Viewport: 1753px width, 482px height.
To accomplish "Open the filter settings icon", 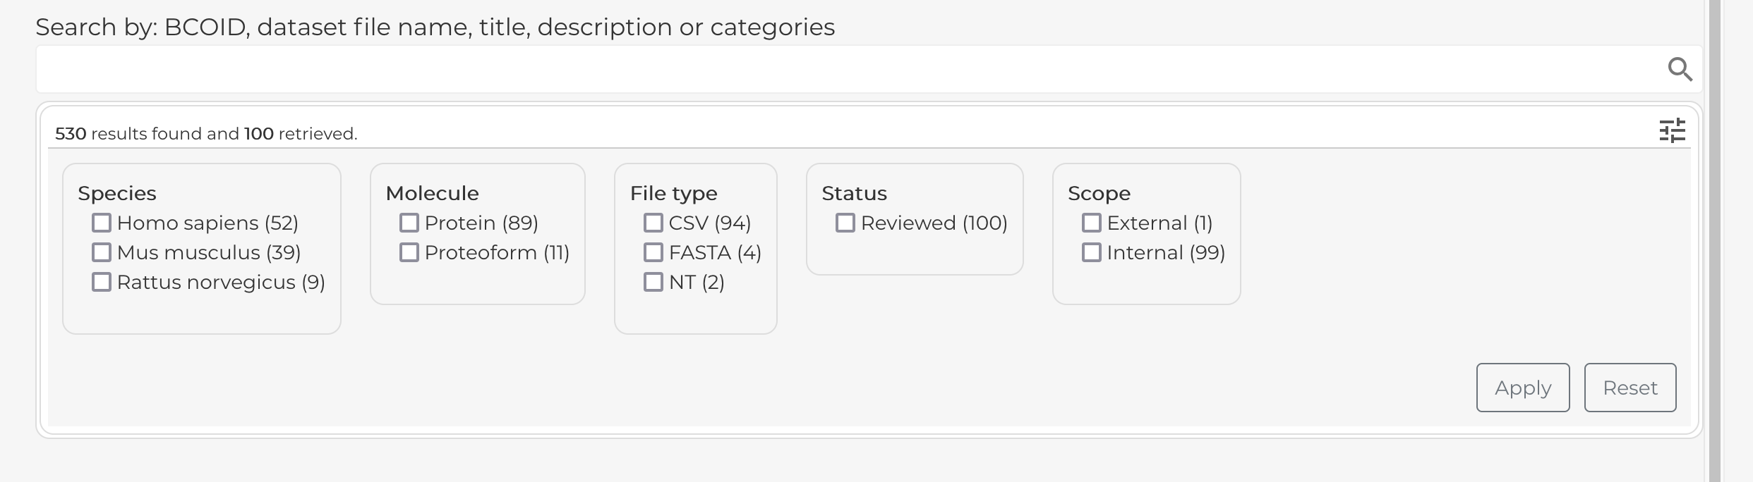I will tap(1672, 130).
